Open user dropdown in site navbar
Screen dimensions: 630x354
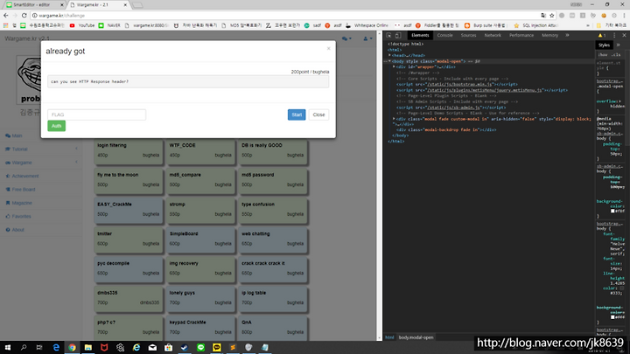[x=367, y=38]
